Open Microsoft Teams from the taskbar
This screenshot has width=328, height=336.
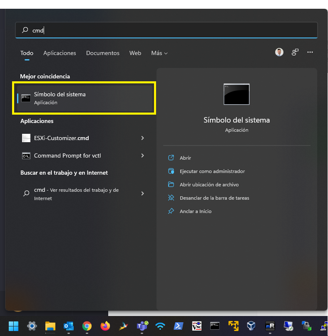click(x=142, y=326)
